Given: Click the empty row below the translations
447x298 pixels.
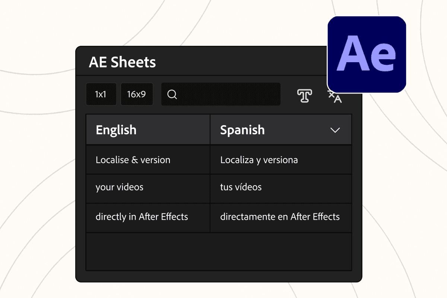Looking at the screenshot, I should (x=218, y=251).
